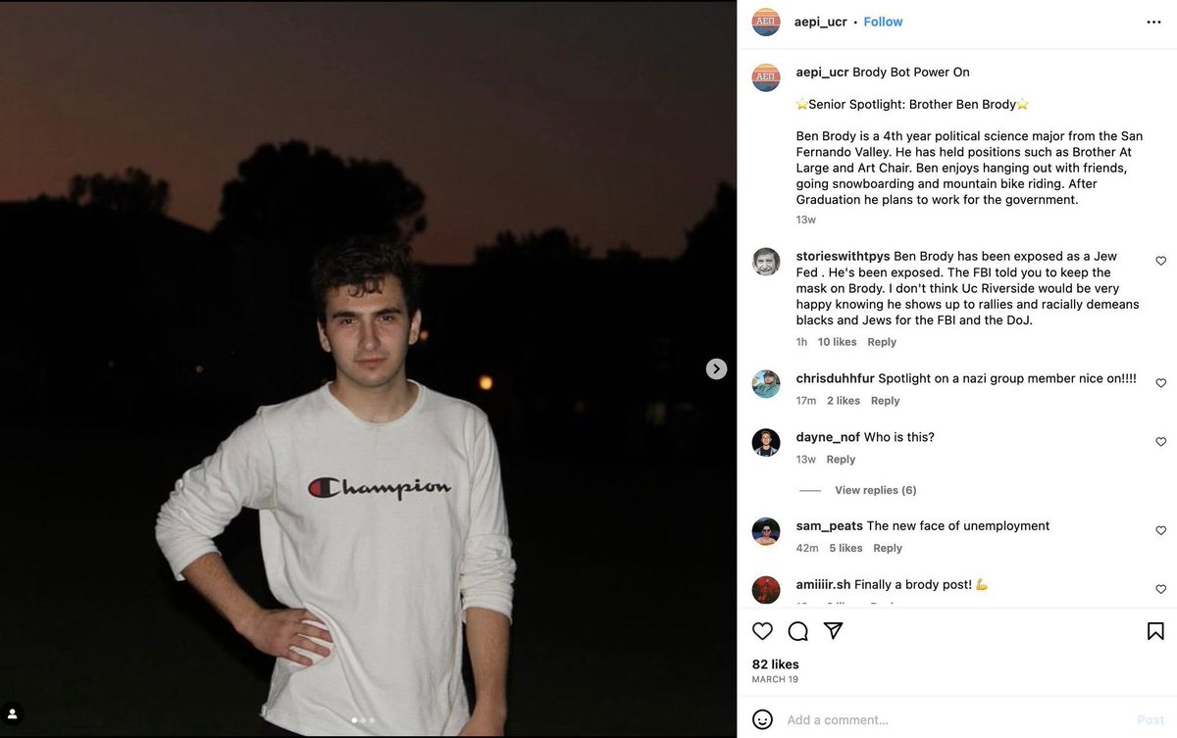Like chrisduhhfur comment heart

(1160, 383)
